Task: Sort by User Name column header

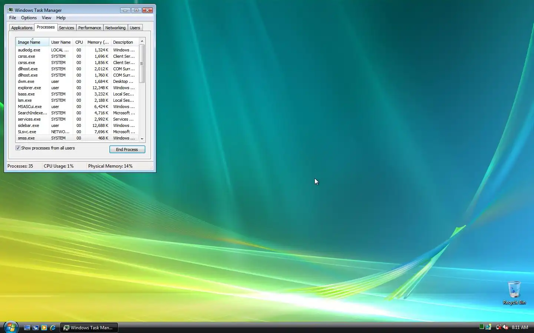Action: [x=61, y=42]
